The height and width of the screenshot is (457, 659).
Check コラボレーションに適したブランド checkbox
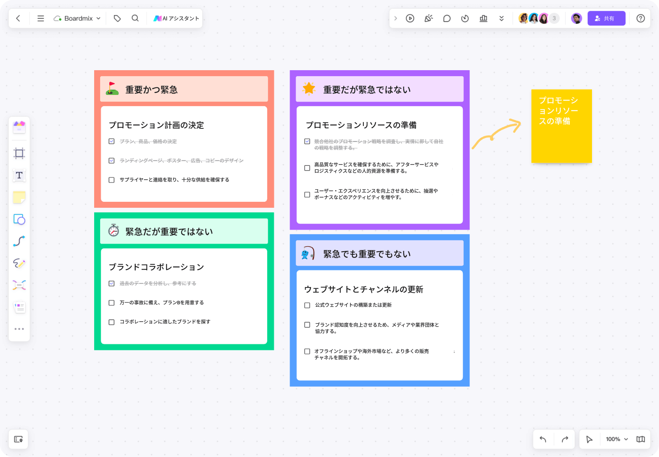pos(112,322)
